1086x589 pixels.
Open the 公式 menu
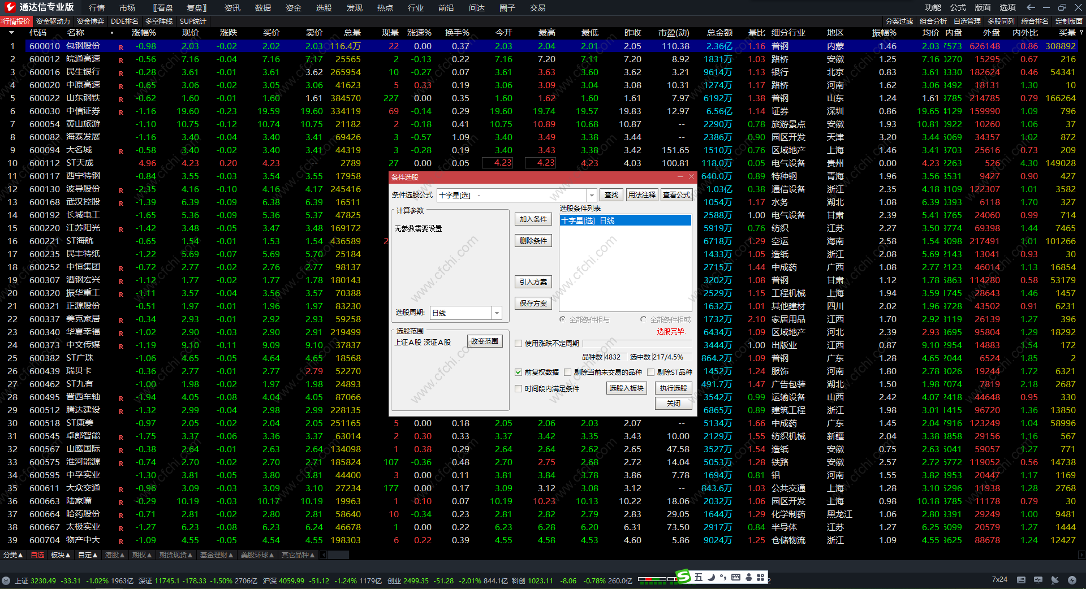coord(958,7)
